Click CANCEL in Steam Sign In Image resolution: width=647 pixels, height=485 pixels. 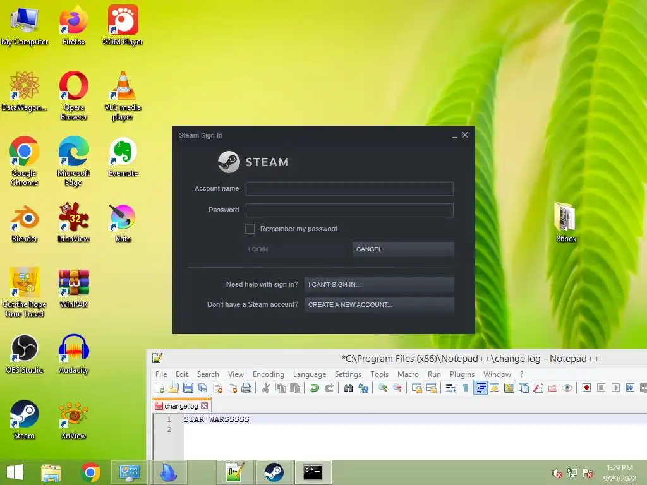click(x=403, y=249)
